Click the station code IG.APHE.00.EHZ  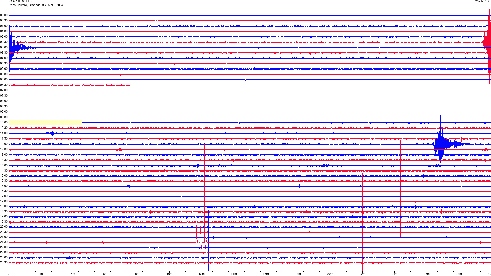pyautogui.click(x=20, y=1)
